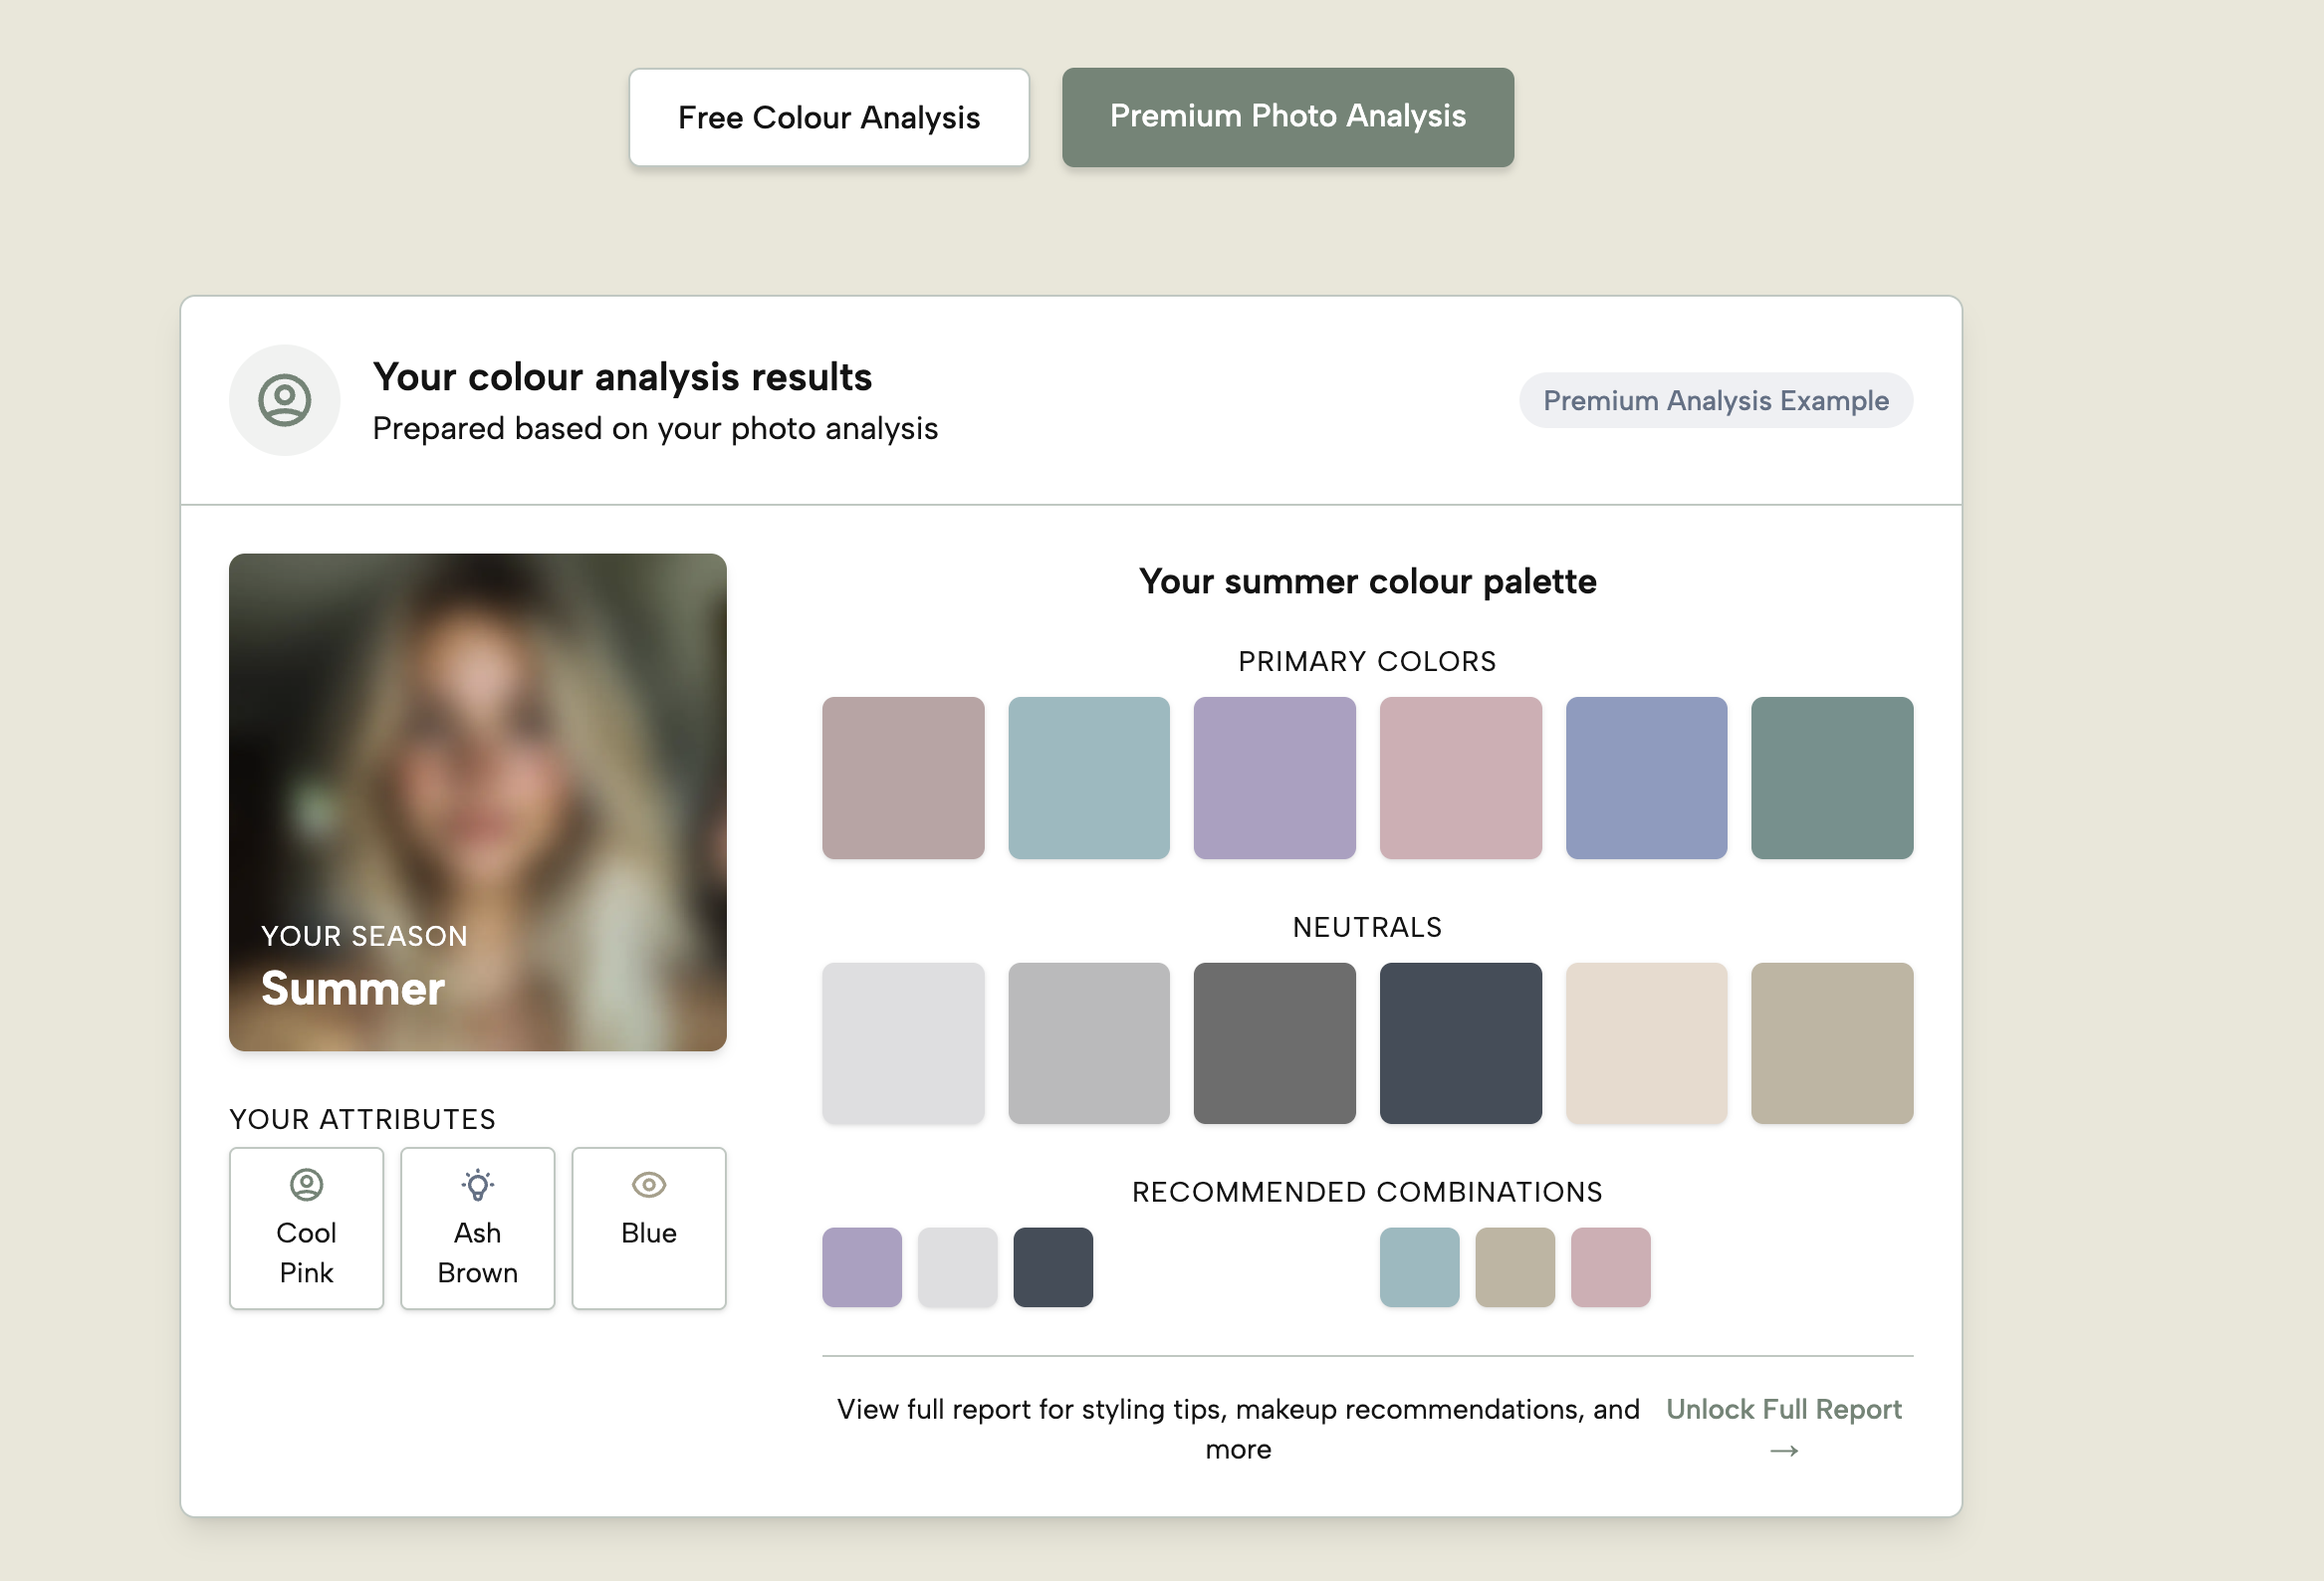Viewport: 2324px width, 1581px height.
Task: Click the arrow under Unlock Full Report
Action: point(1783,1450)
